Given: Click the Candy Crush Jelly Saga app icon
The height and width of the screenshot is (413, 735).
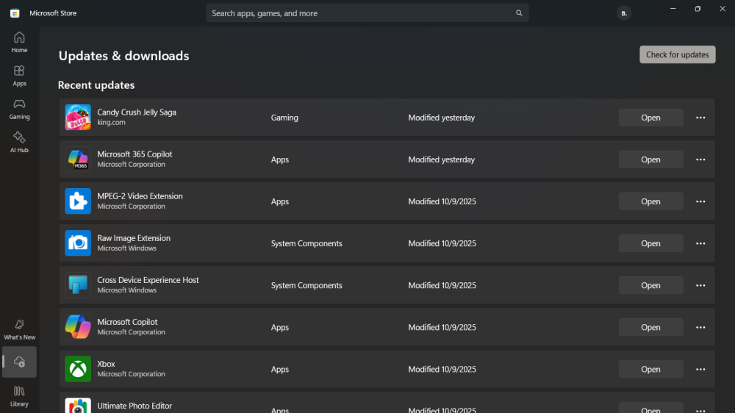Looking at the screenshot, I should pyautogui.click(x=78, y=118).
